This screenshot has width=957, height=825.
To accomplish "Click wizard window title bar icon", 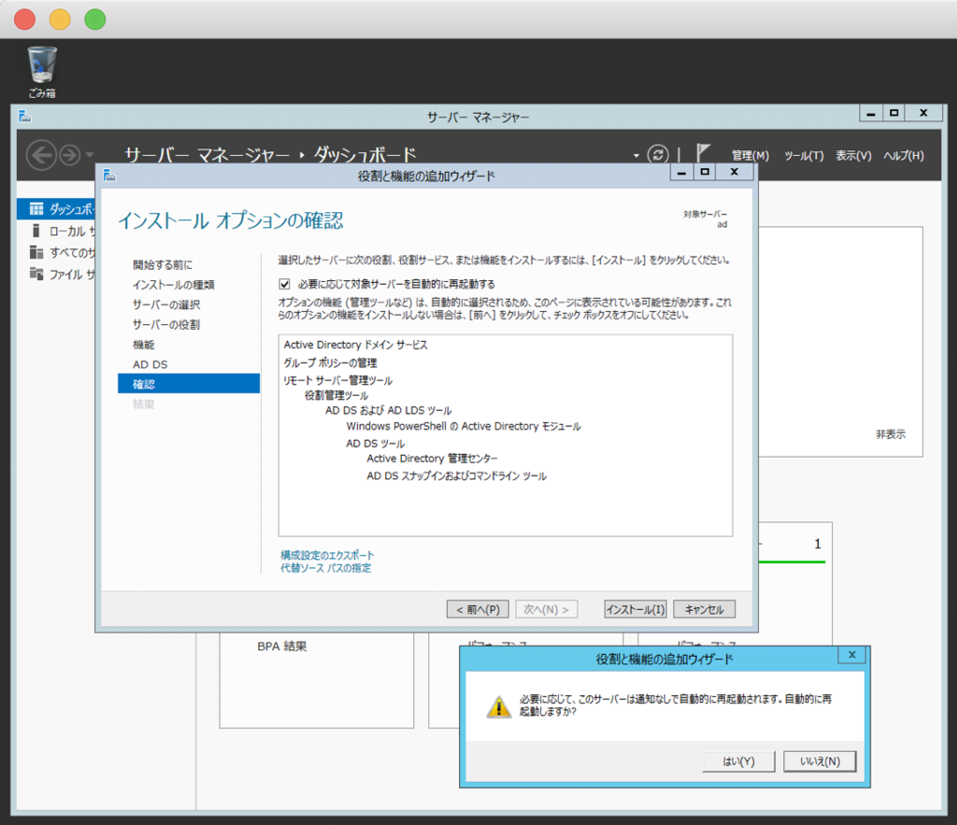I will pyautogui.click(x=109, y=175).
